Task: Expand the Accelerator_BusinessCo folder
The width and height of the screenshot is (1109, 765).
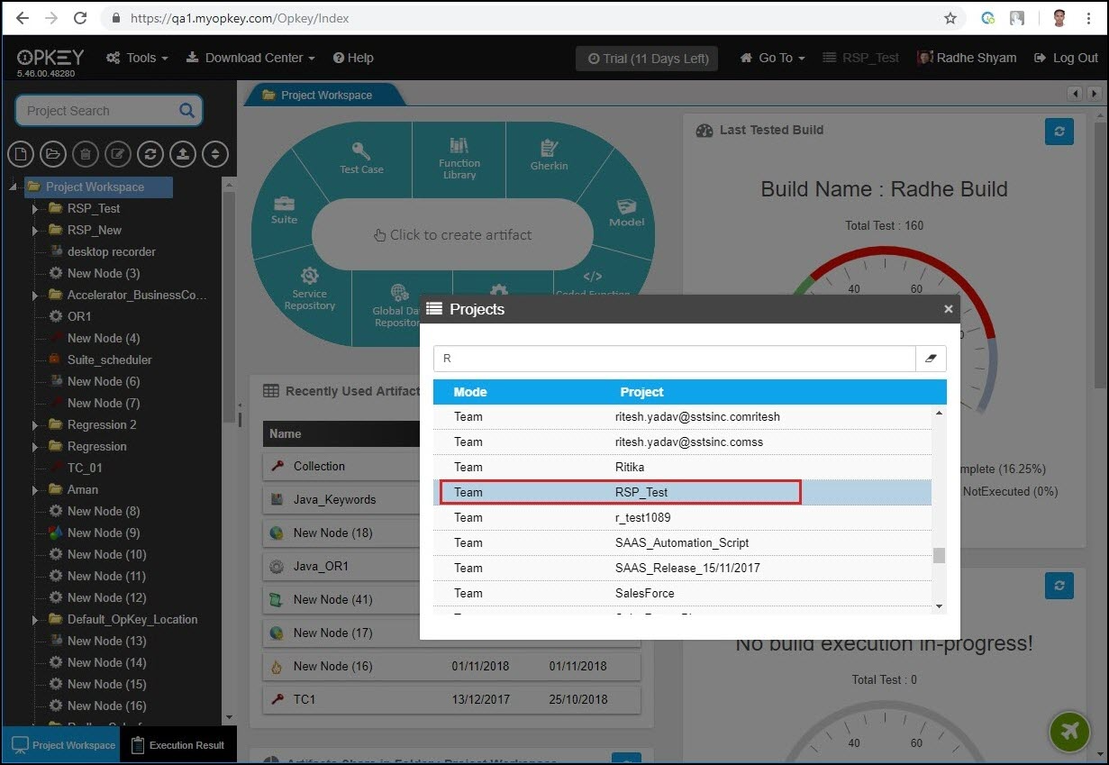Action: tap(35, 295)
